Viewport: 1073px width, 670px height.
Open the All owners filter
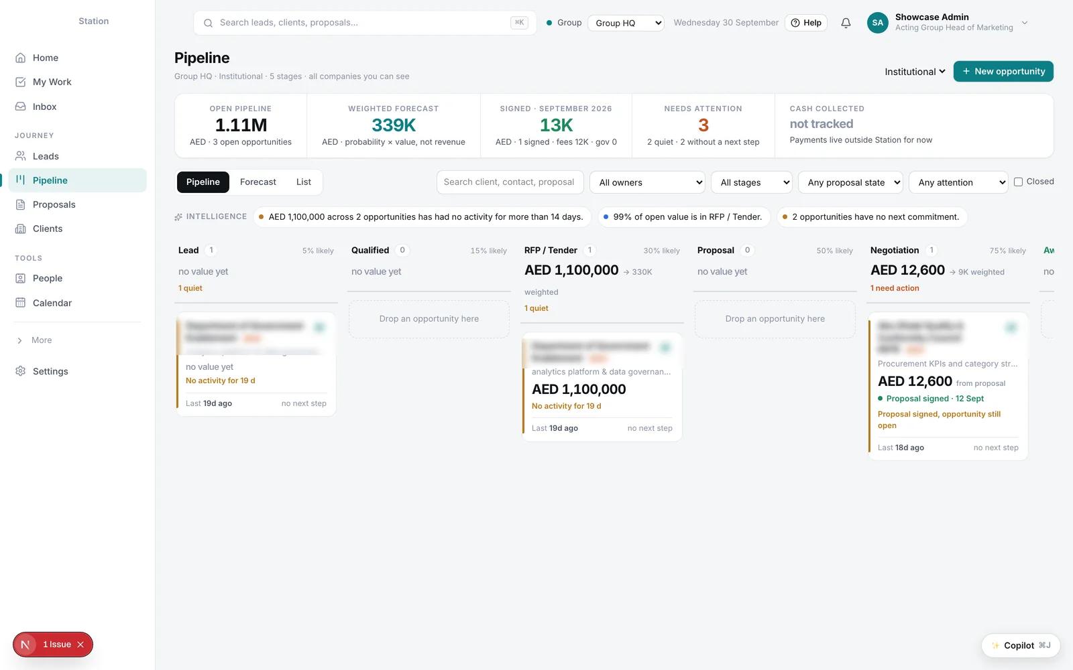click(647, 182)
